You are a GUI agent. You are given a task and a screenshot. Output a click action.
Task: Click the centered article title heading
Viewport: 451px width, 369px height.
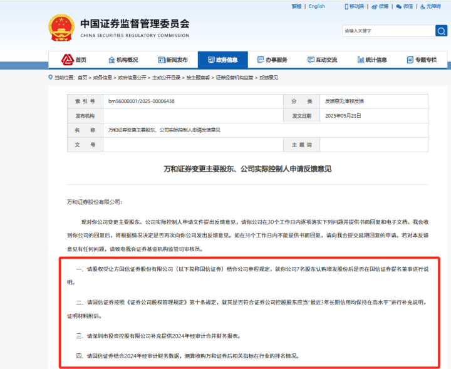pyautogui.click(x=247, y=169)
